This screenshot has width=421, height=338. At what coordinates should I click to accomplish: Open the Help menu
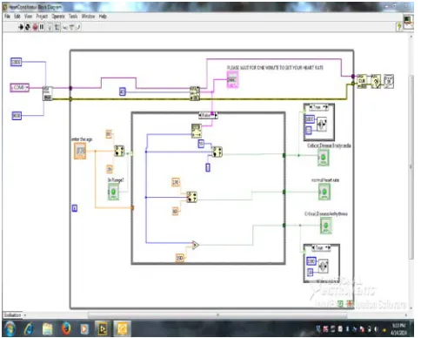103,17
